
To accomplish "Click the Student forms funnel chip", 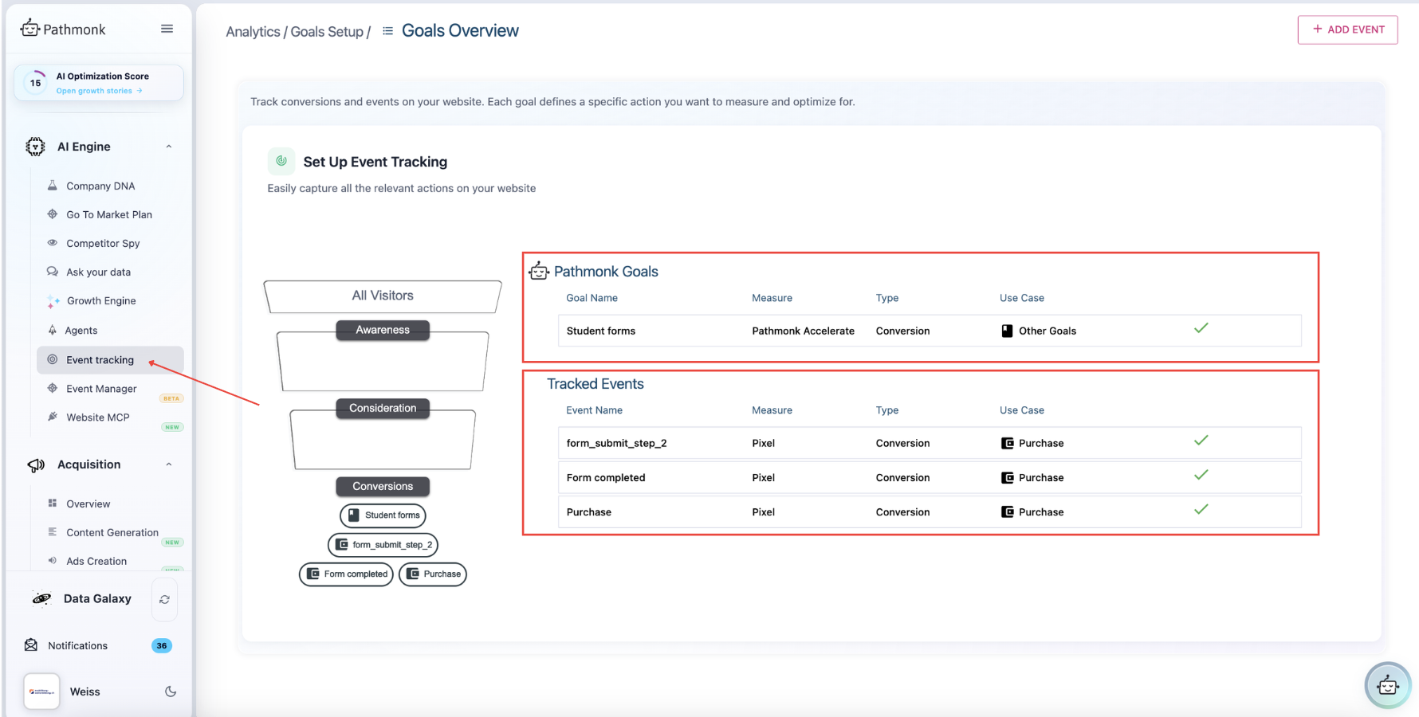I will [x=383, y=515].
